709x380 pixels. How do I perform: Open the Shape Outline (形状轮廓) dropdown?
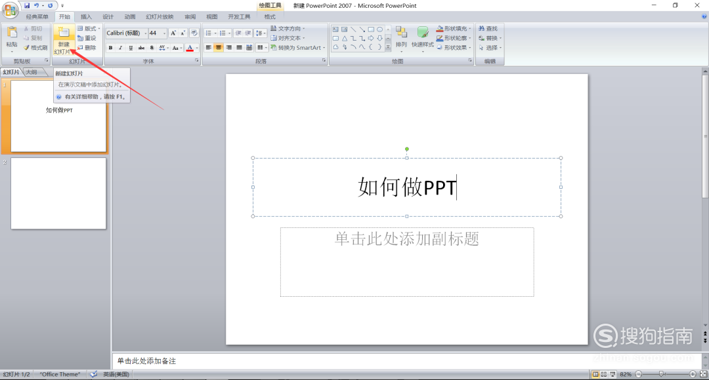pyautogui.click(x=454, y=38)
